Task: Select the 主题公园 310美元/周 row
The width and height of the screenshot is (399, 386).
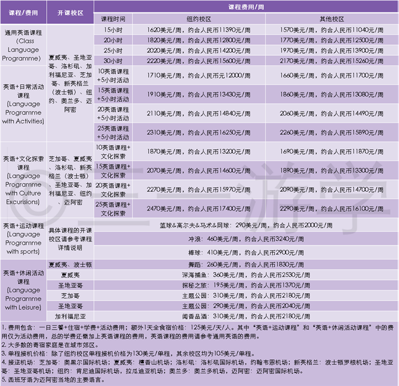Action: tap(246, 296)
